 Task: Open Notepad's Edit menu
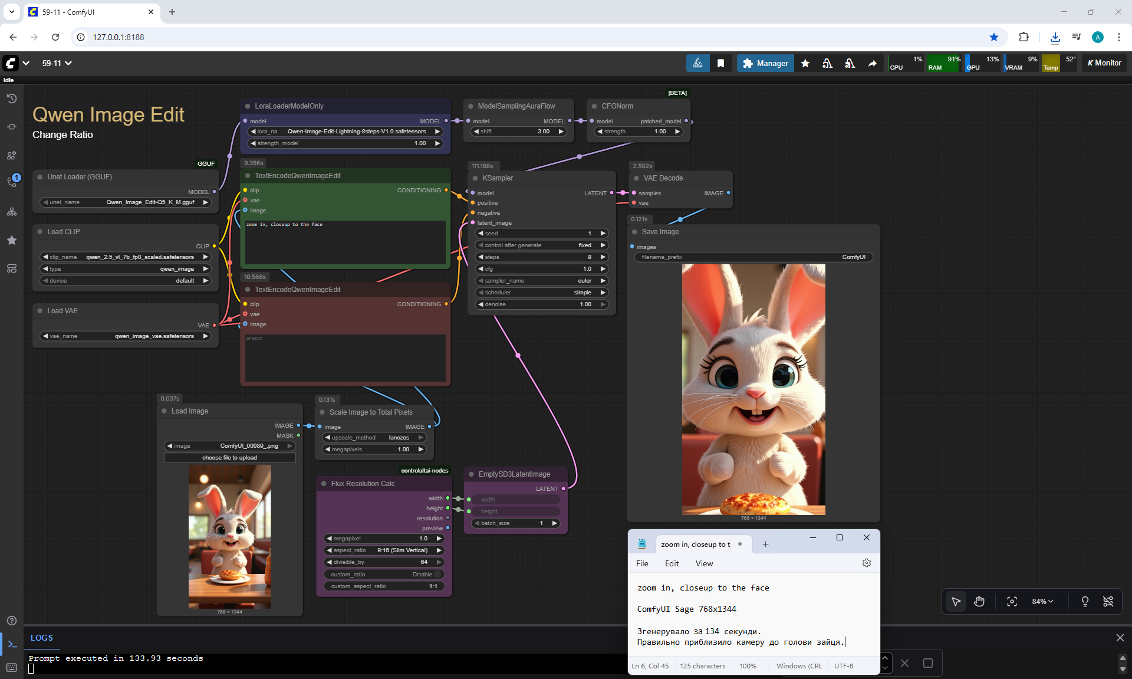pyautogui.click(x=672, y=563)
